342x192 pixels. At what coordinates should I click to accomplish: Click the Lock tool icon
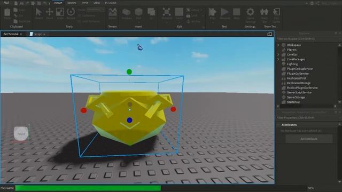click(189, 15)
